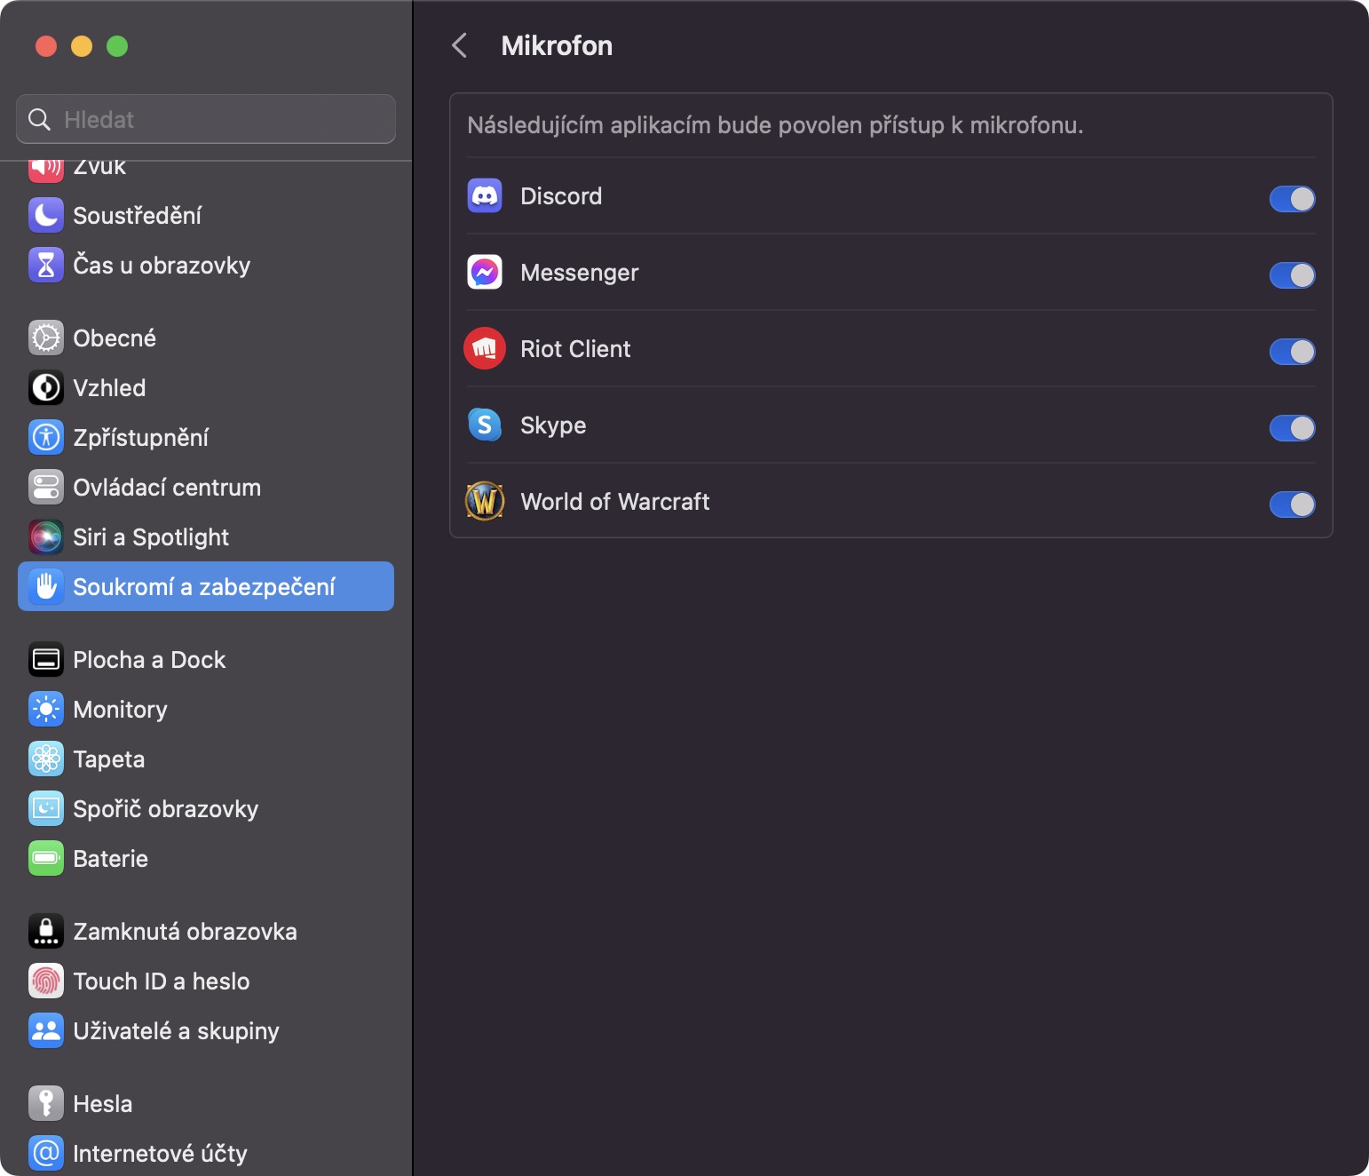Screen dimensions: 1369x1176
Task: Toggle World of Warcraft microphone access
Action: point(1292,505)
